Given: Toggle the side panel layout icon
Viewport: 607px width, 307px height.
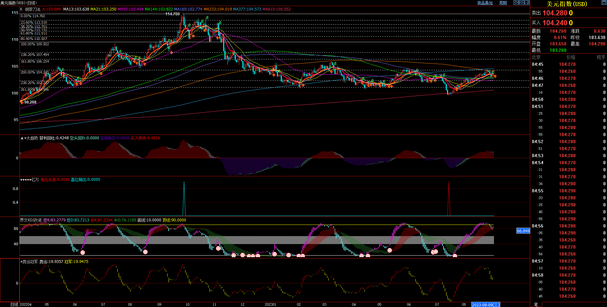Looking at the screenshot, I should 527,3.
